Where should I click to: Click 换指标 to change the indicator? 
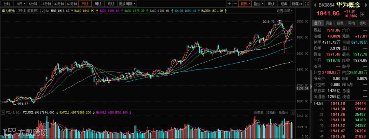pyautogui.click(x=284, y=113)
